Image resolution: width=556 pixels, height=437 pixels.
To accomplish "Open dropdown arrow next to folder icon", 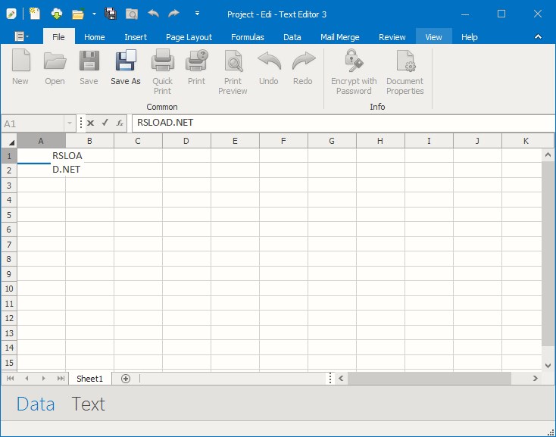I will click(x=94, y=14).
